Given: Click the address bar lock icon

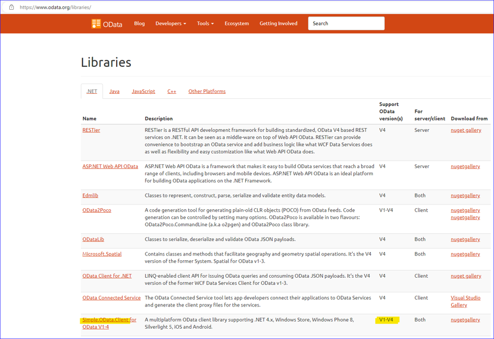Looking at the screenshot, I should (x=11, y=7).
